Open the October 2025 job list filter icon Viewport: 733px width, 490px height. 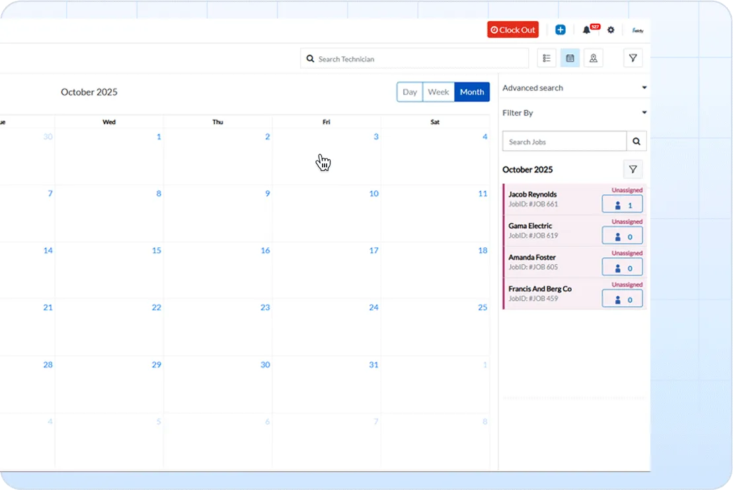633,169
